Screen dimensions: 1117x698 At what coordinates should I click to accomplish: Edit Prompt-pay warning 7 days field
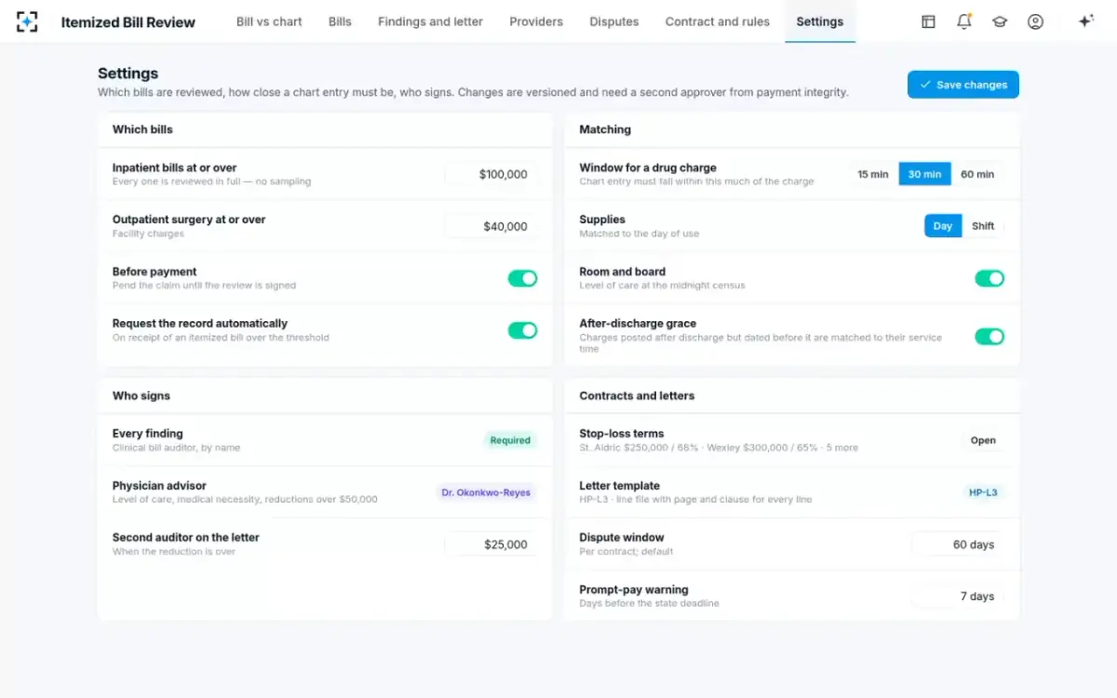958,597
